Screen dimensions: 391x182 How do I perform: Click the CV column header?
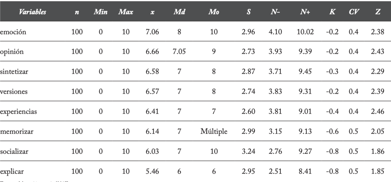353,12
